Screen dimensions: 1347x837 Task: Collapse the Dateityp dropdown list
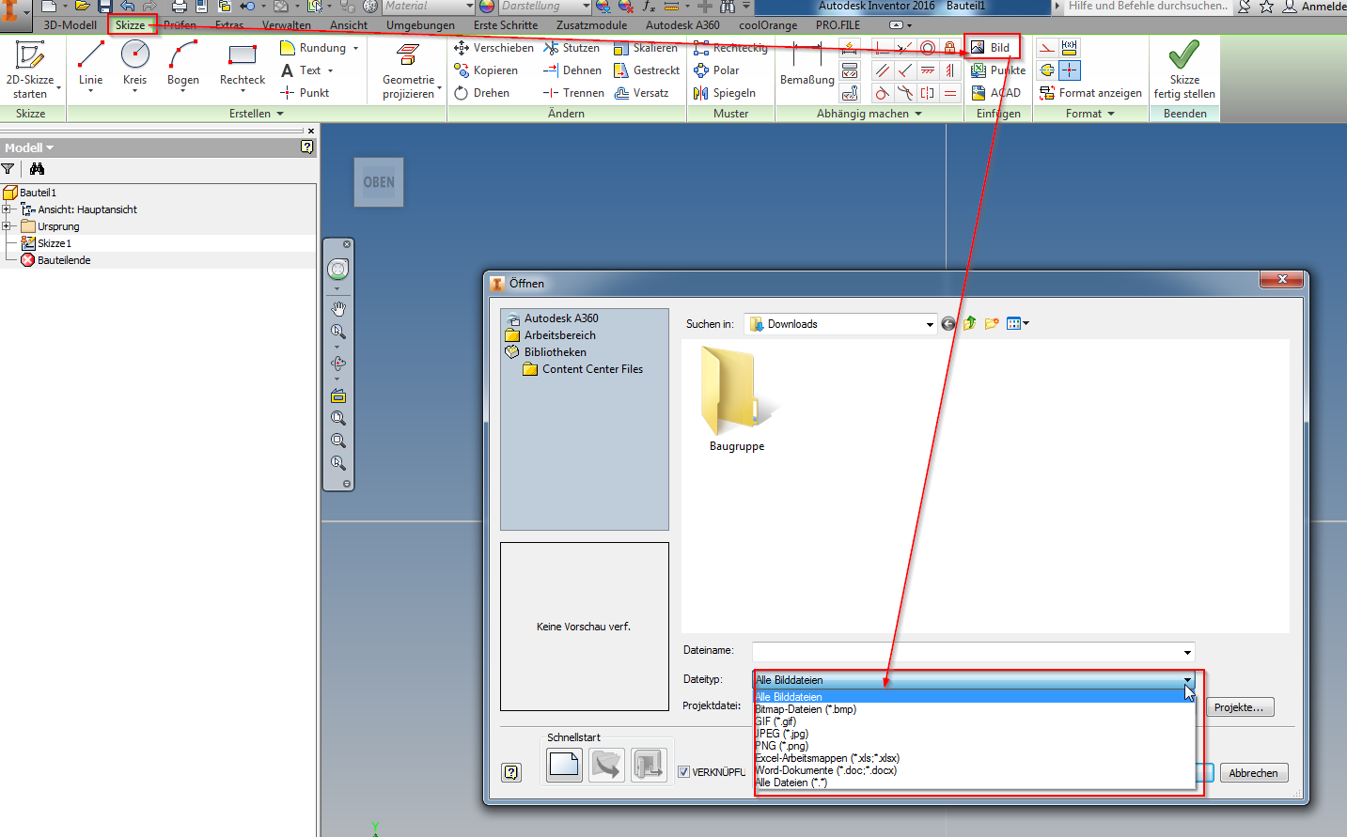(1187, 680)
